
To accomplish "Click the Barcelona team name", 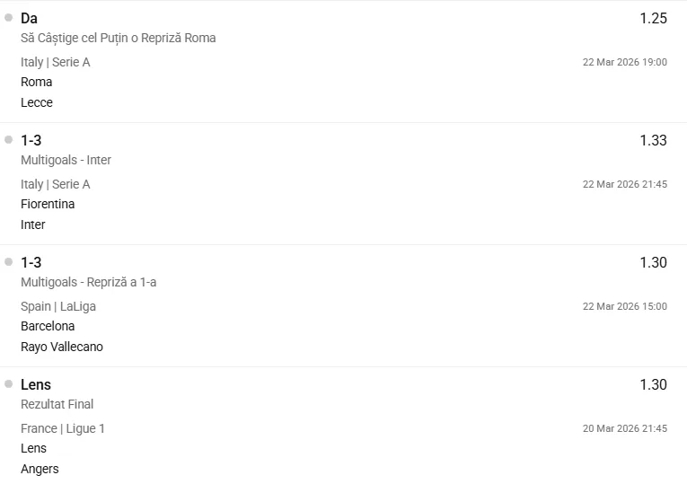I will [48, 326].
